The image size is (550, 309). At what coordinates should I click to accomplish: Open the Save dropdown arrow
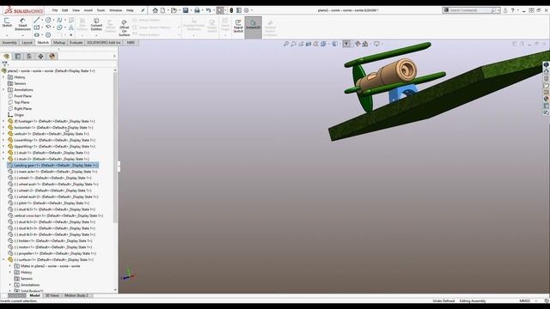coord(191,10)
